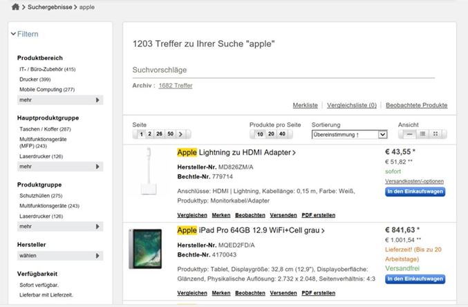
Task: Click Versenden for Lightning HDMI Adapter
Action: click(x=283, y=215)
